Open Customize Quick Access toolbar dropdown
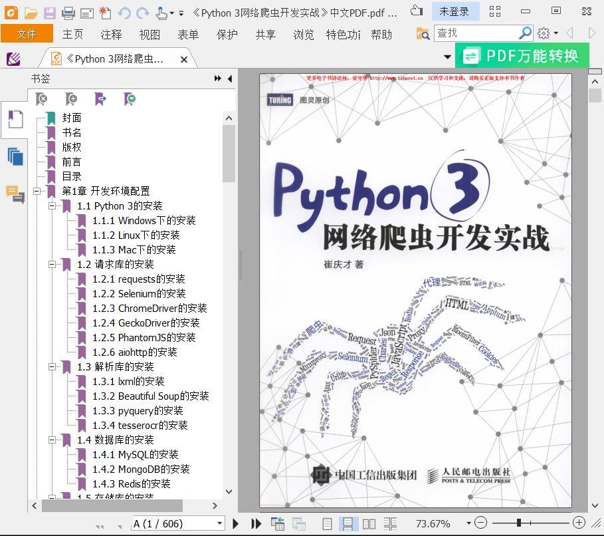The width and height of the screenshot is (604, 536). tap(181, 13)
